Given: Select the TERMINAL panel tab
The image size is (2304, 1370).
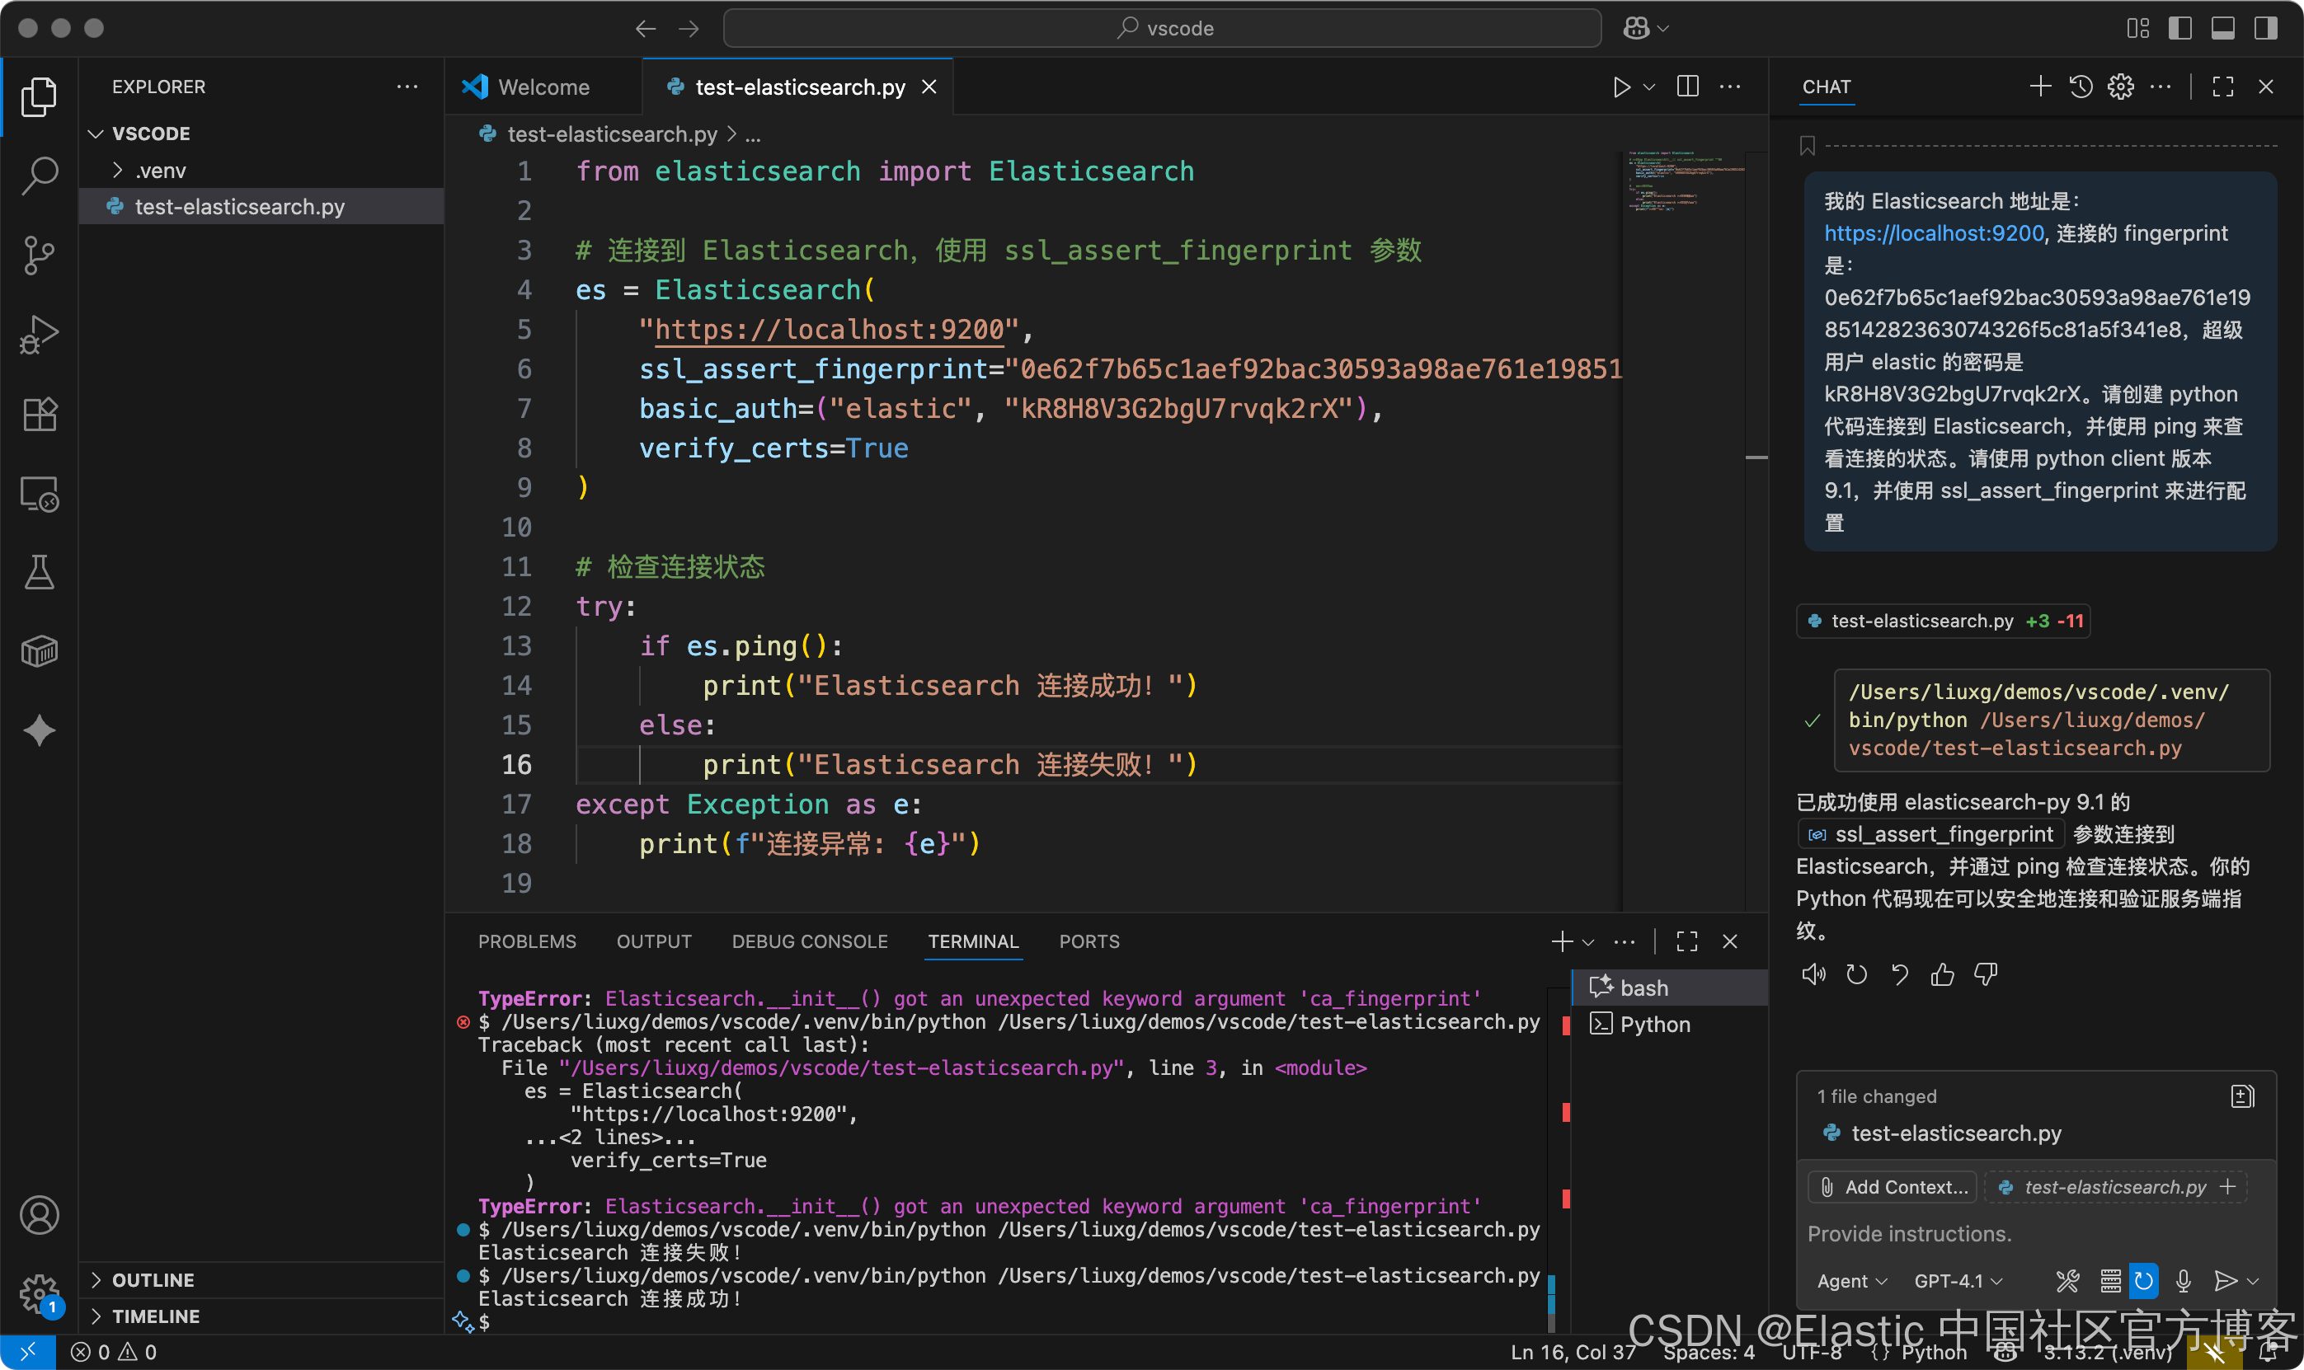Looking at the screenshot, I should [x=973, y=941].
